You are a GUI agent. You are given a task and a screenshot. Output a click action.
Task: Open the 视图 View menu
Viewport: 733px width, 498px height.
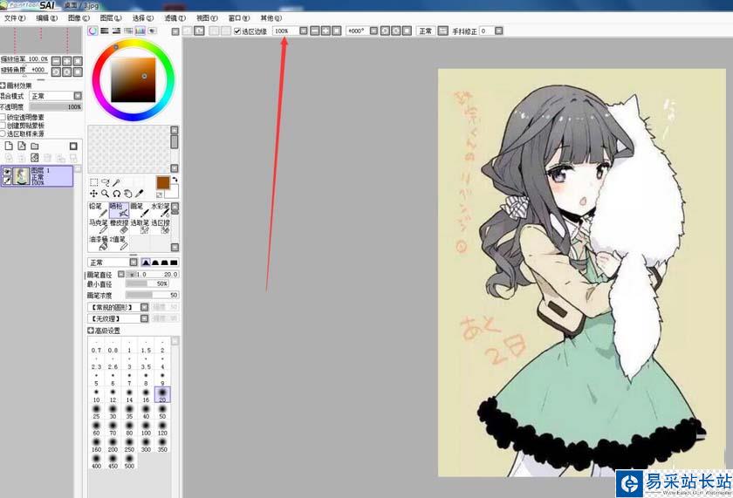(x=207, y=18)
